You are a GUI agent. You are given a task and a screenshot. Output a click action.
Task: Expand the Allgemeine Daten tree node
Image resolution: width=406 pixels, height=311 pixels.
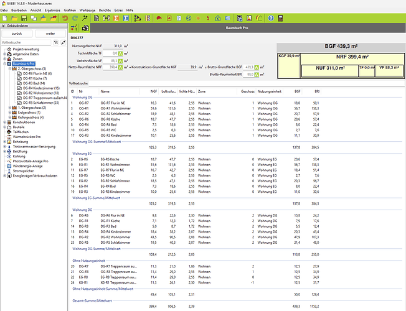point(4,54)
